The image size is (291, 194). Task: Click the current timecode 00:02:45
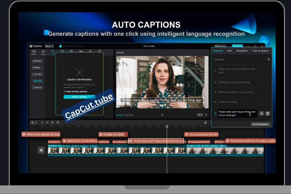point(120,115)
